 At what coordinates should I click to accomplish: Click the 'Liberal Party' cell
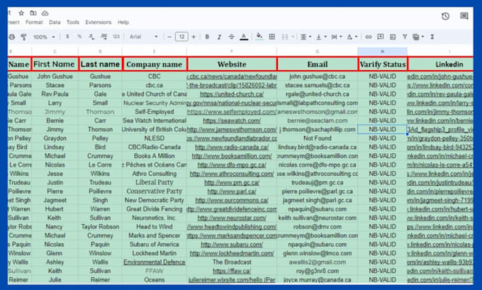(155, 182)
